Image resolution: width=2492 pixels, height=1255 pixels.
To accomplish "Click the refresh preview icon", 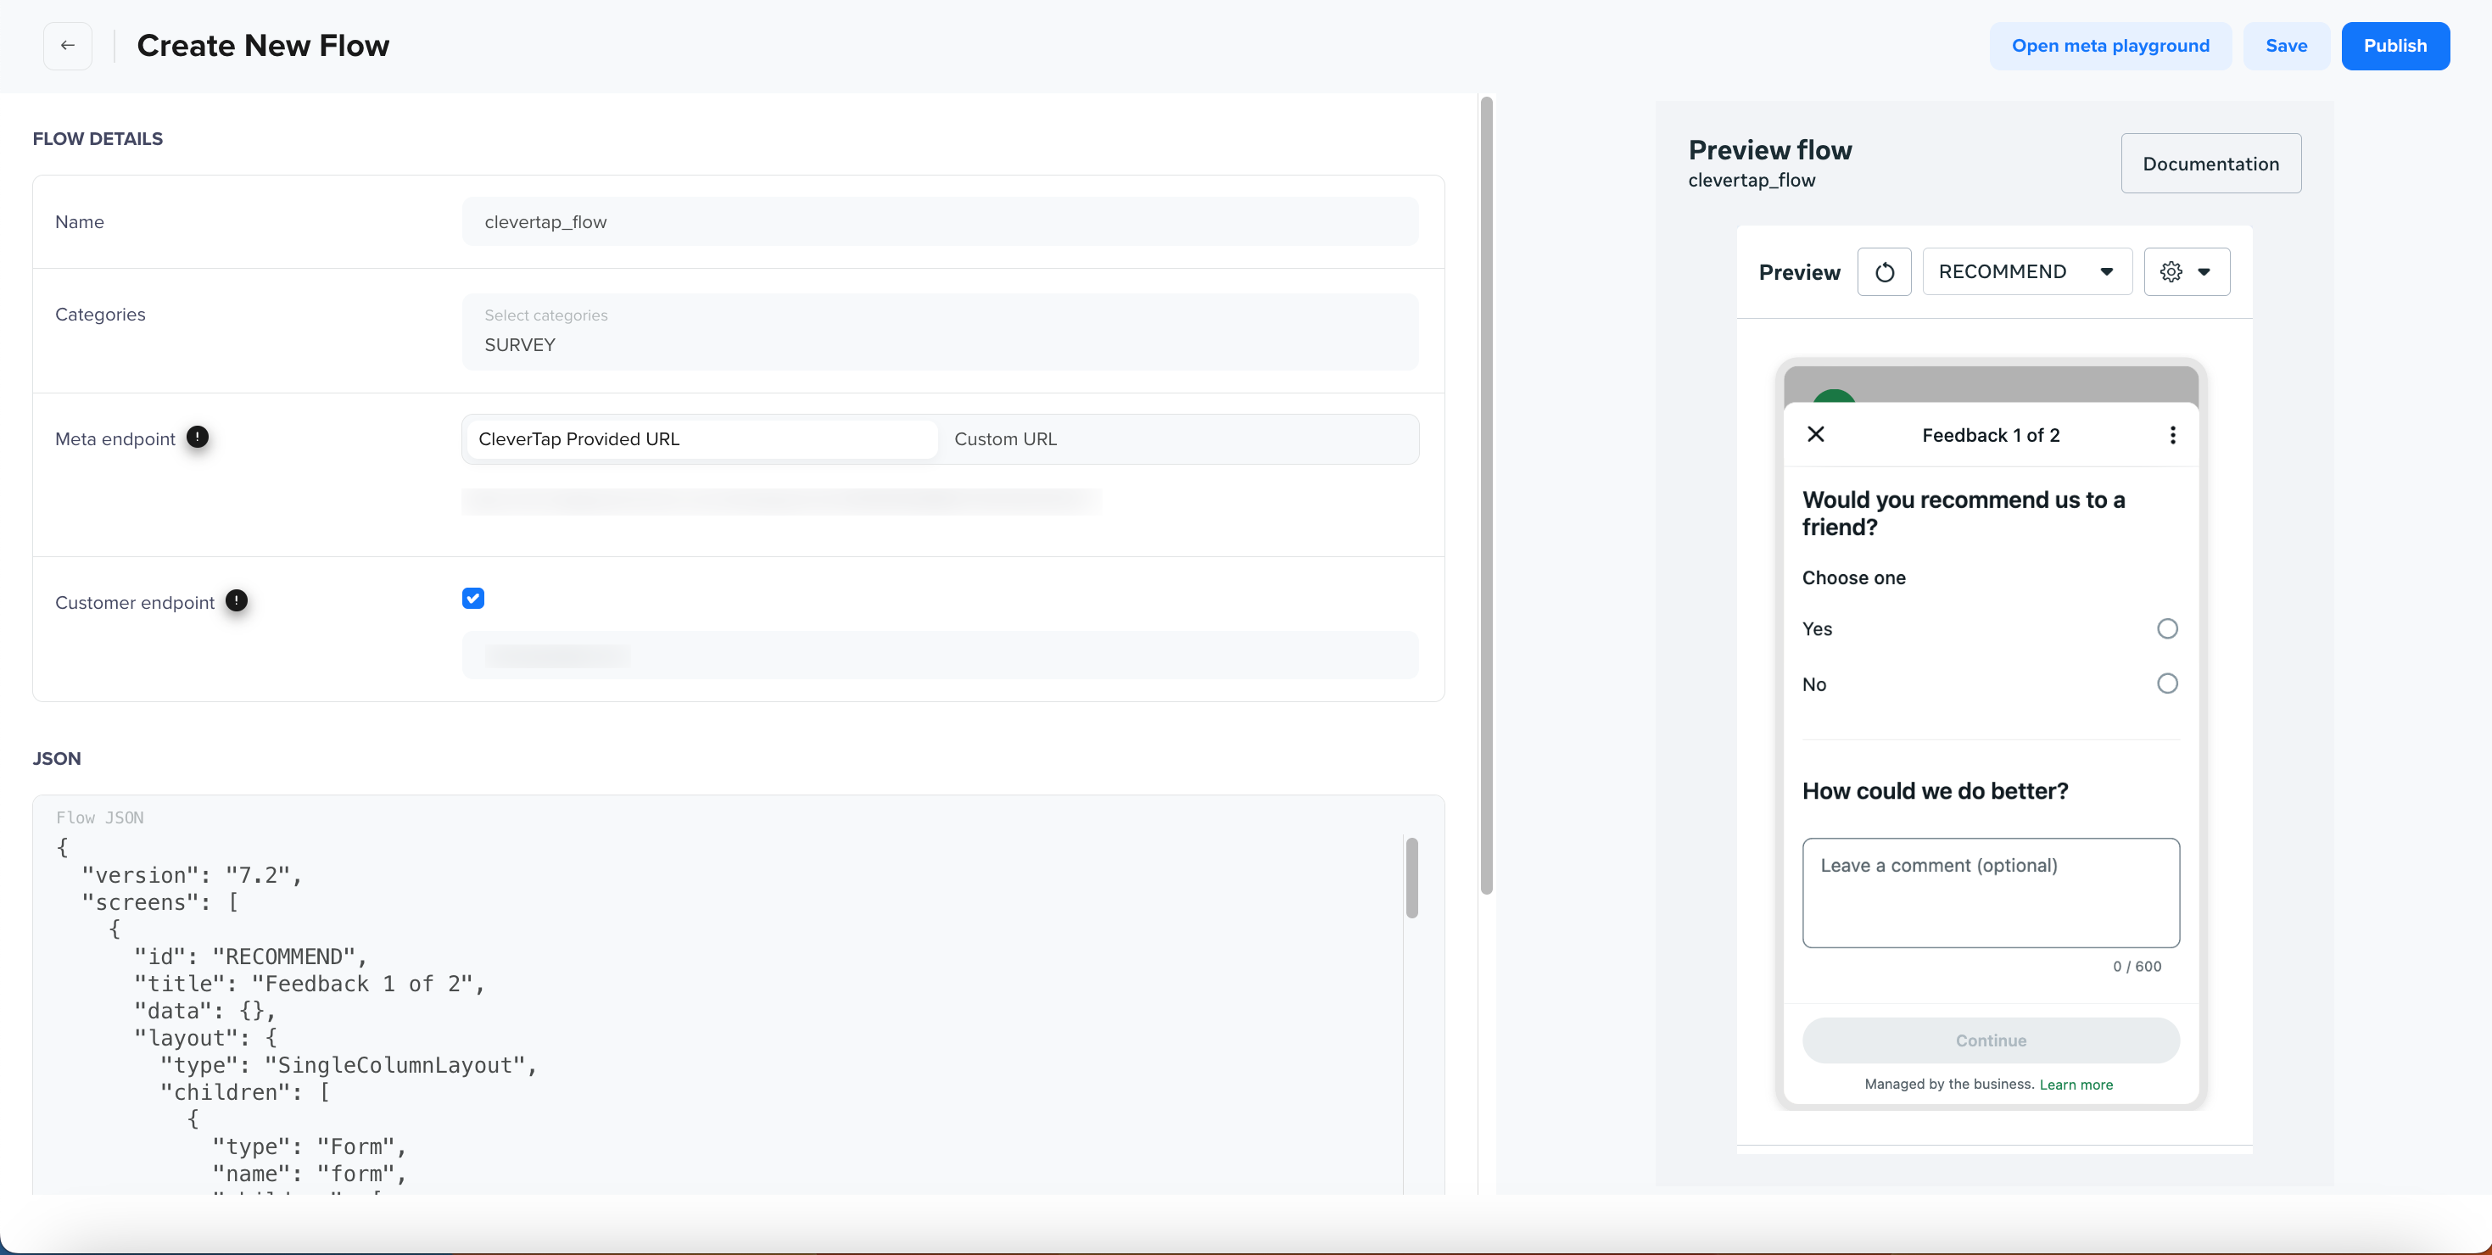I will coord(1884,271).
